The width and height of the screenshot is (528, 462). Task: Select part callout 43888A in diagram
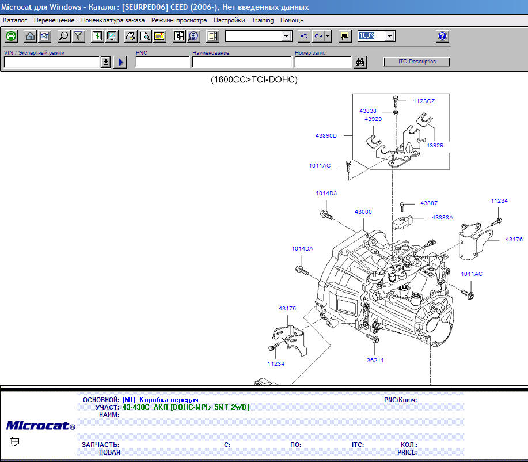pyautogui.click(x=442, y=218)
